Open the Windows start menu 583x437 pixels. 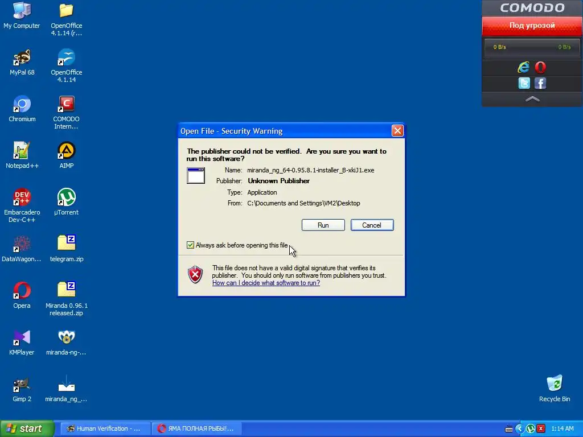tap(27, 428)
